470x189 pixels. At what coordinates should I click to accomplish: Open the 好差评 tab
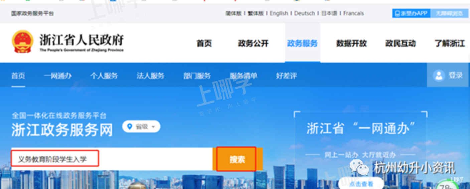click(x=286, y=76)
